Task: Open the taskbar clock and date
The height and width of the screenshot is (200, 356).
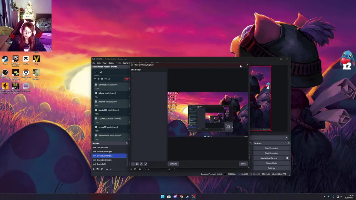Action: 348,197
